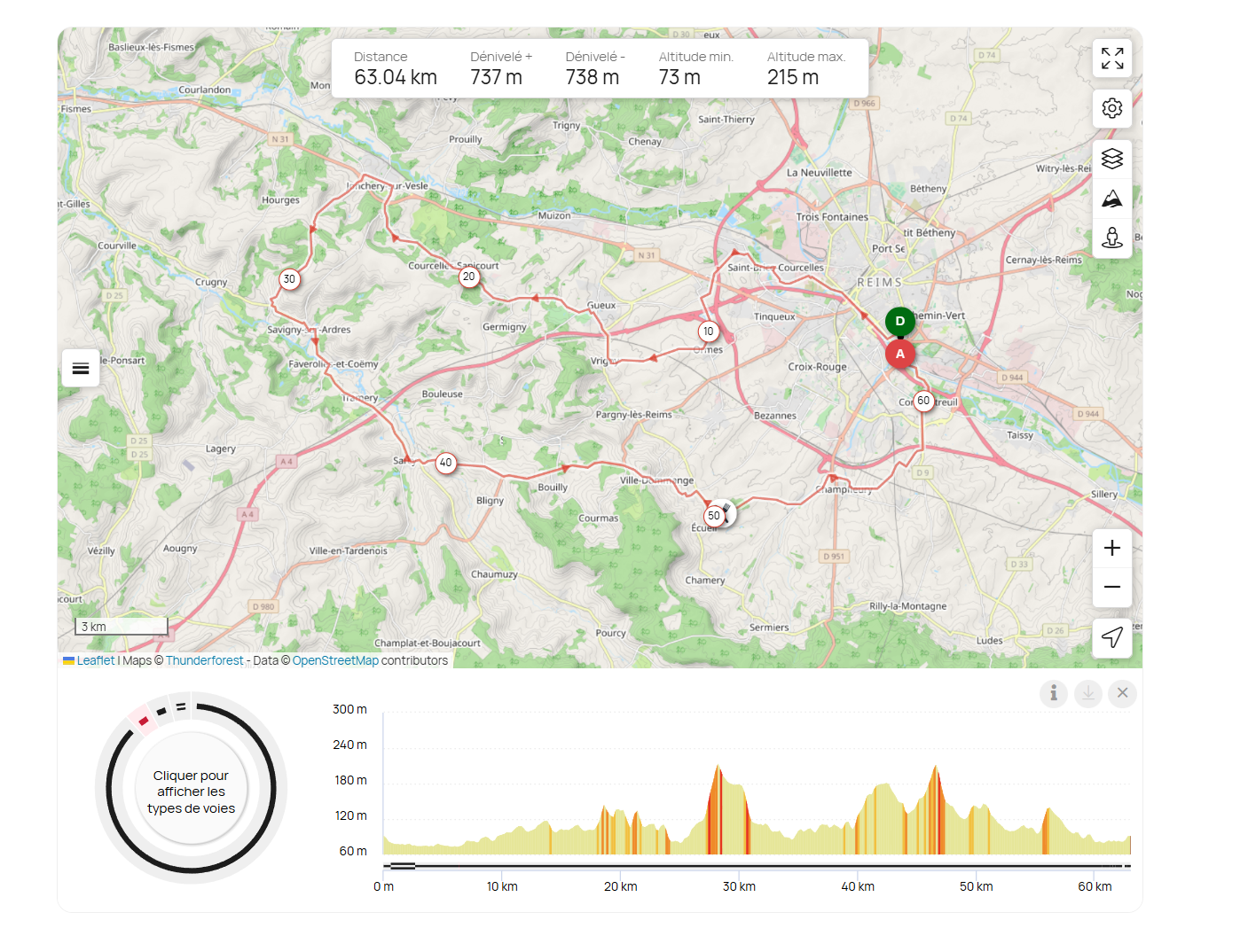The height and width of the screenshot is (936, 1248).
Task: Open the Thunderforest attribution link
Action: click(x=204, y=660)
